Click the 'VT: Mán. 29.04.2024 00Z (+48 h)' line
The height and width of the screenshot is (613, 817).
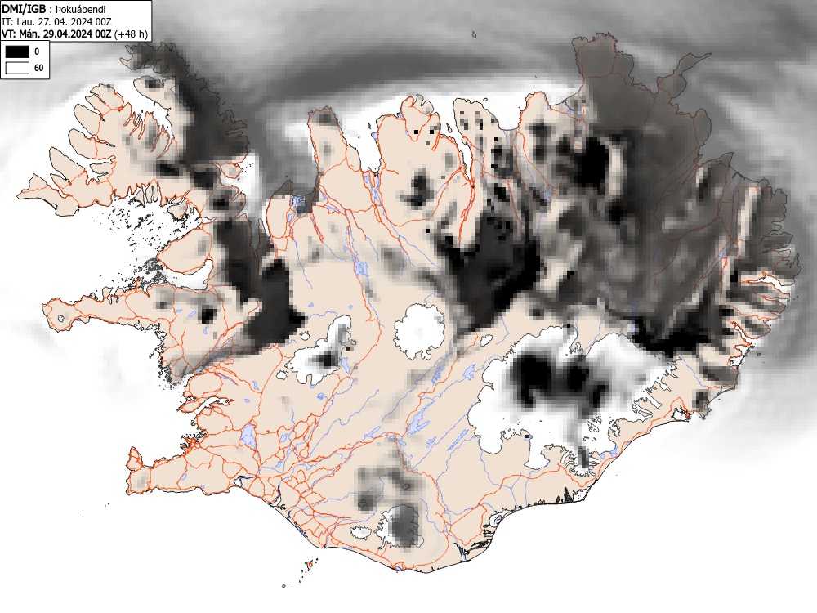point(74,34)
